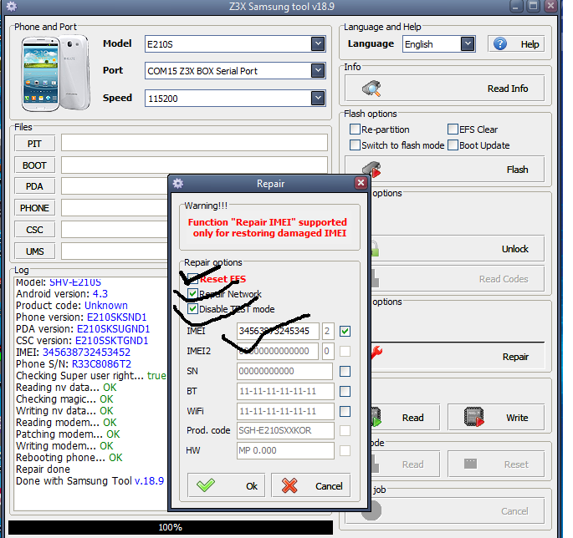This screenshot has width=573, height=538.
Task: Uncheck Disable TEST mode checkbox
Action: [x=192, y=309]
